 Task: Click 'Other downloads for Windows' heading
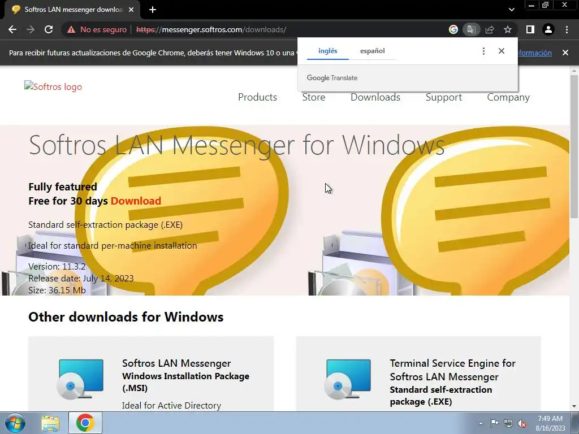pos(126,317)
